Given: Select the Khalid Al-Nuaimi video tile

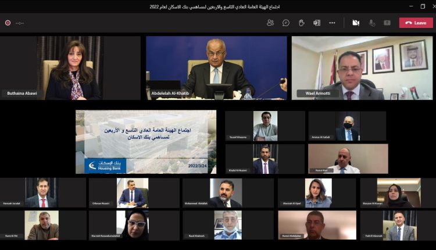Looking at the screenshot, I should click(x=265, y=159).
